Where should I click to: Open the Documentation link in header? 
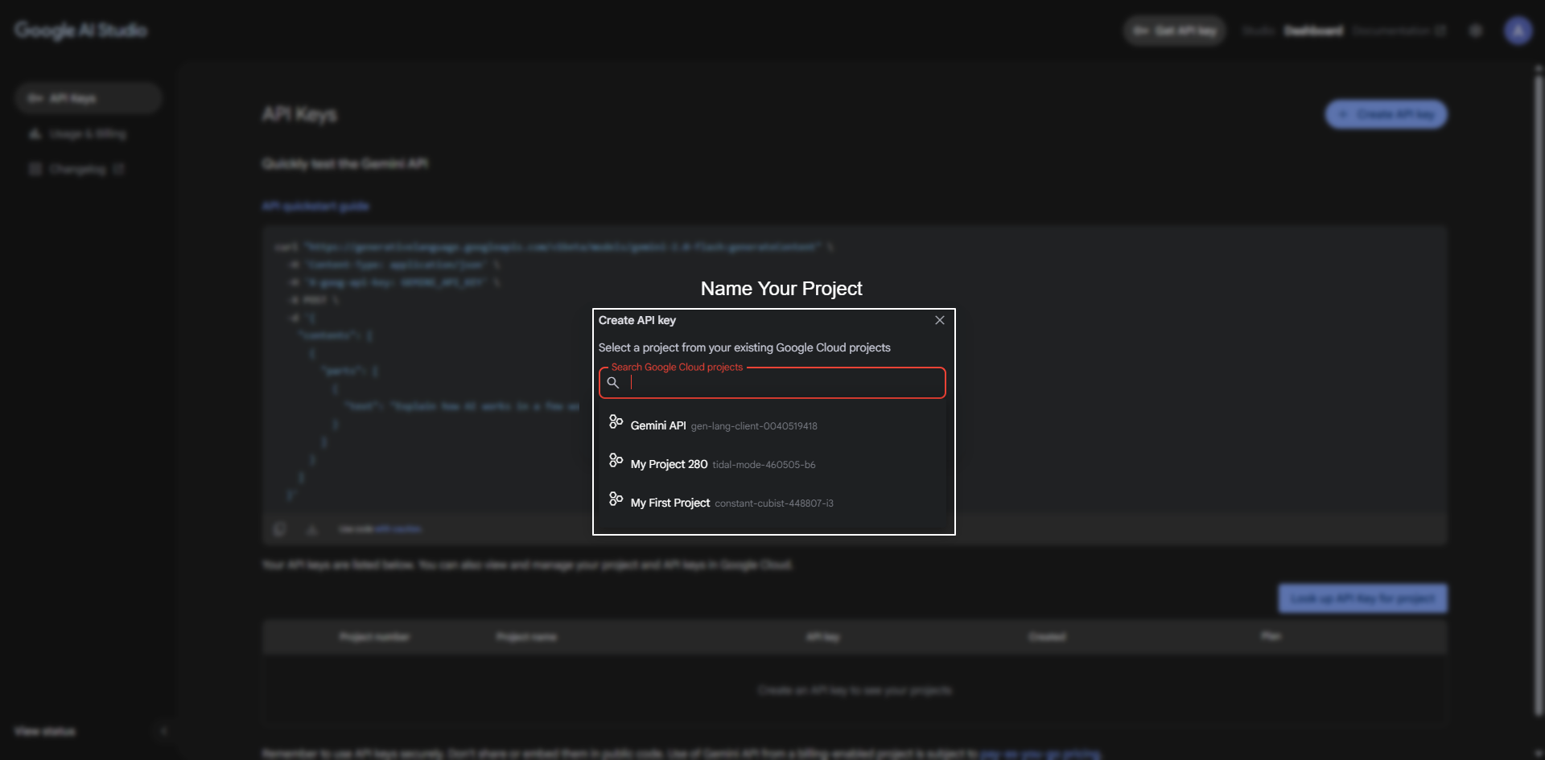click(x=1399, y=31)
